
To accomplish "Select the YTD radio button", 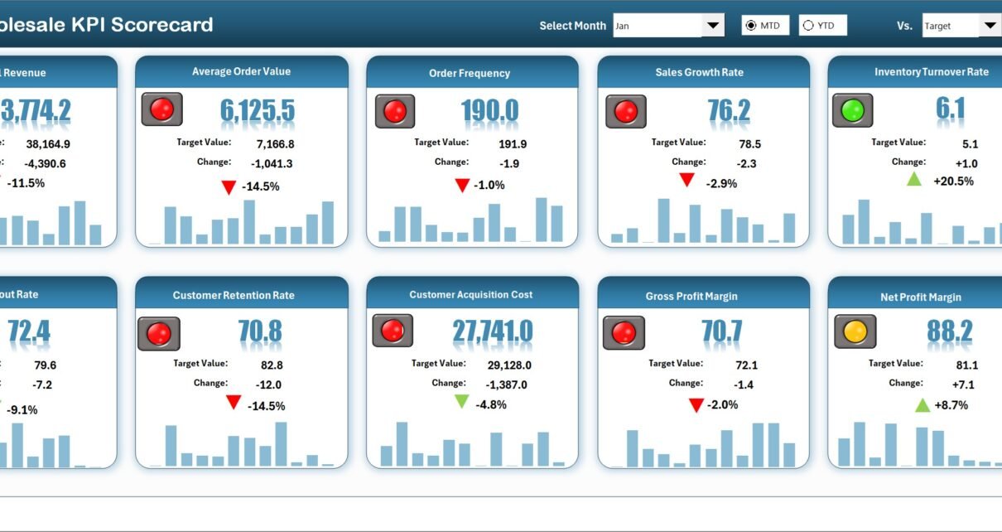I will pos(808,26).
